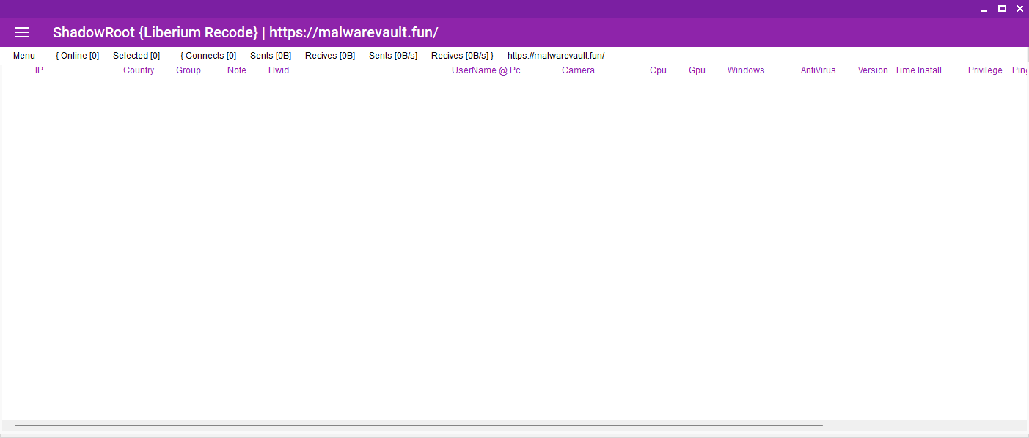The height and width of the screenshot is (438, 1029).
Task: Click the Time Install column header
Action: (918, 70)
